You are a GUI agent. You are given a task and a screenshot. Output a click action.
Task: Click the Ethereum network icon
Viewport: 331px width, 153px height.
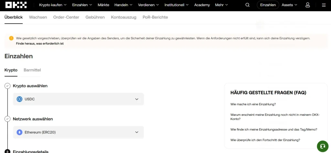pyautogui.click(x=19, y=132)
